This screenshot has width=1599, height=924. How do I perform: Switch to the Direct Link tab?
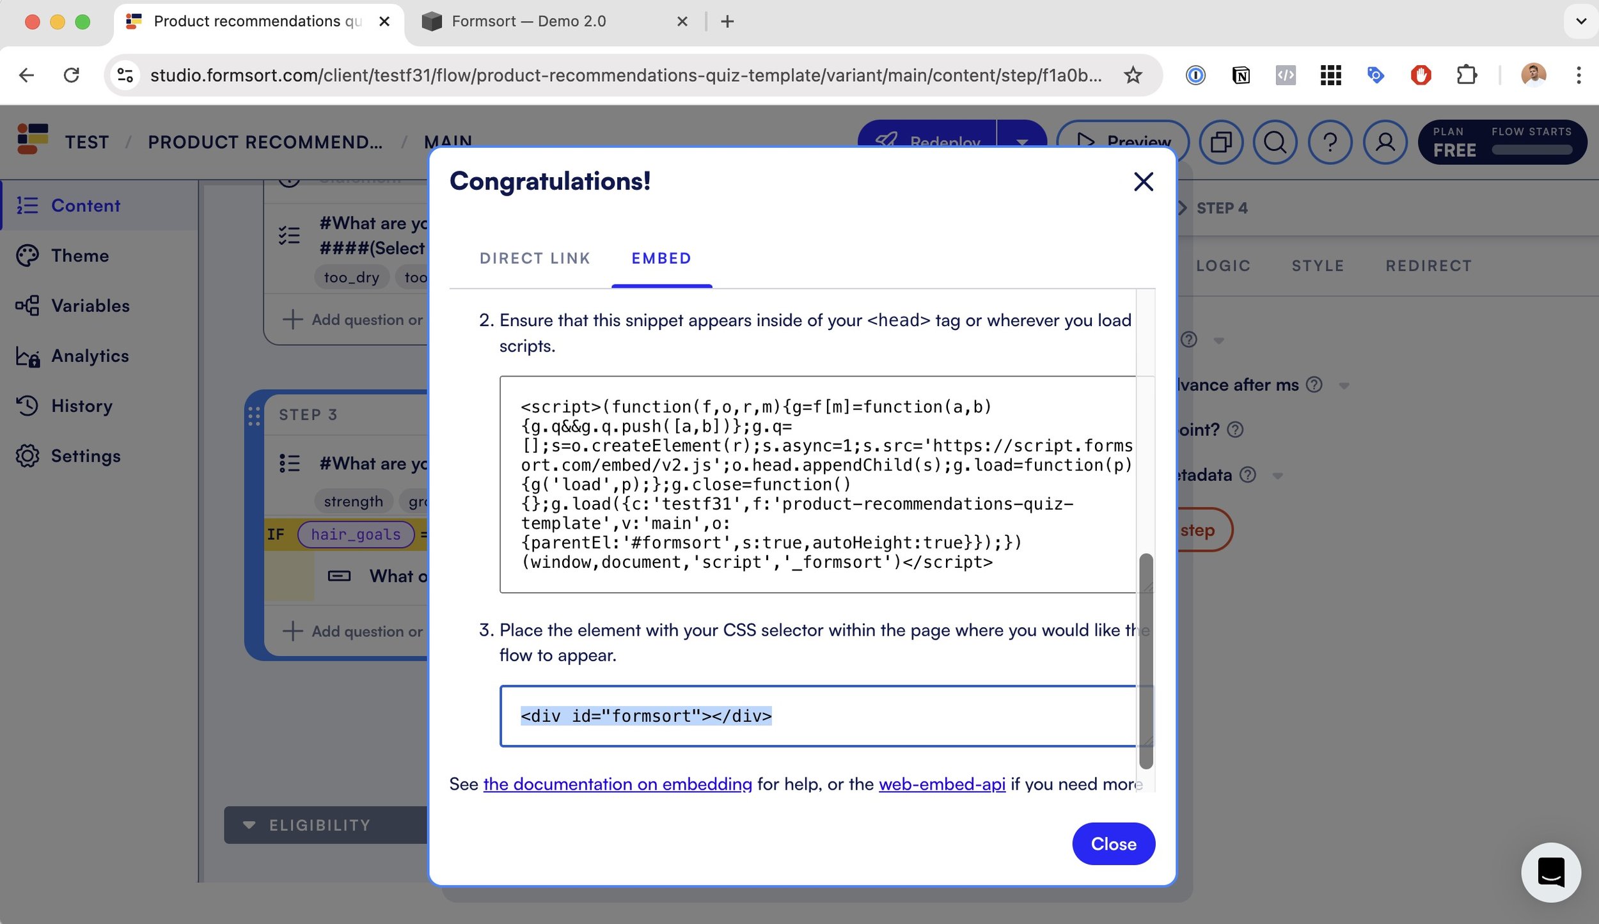point(535,258)
